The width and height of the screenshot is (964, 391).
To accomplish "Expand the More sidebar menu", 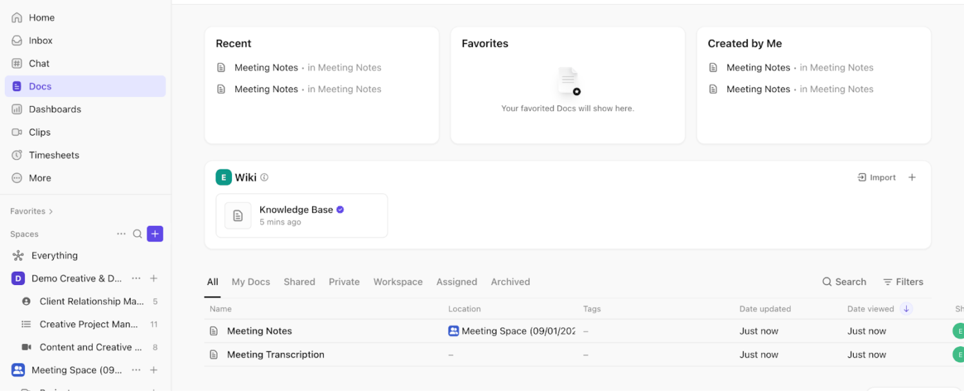I will 40,178.
